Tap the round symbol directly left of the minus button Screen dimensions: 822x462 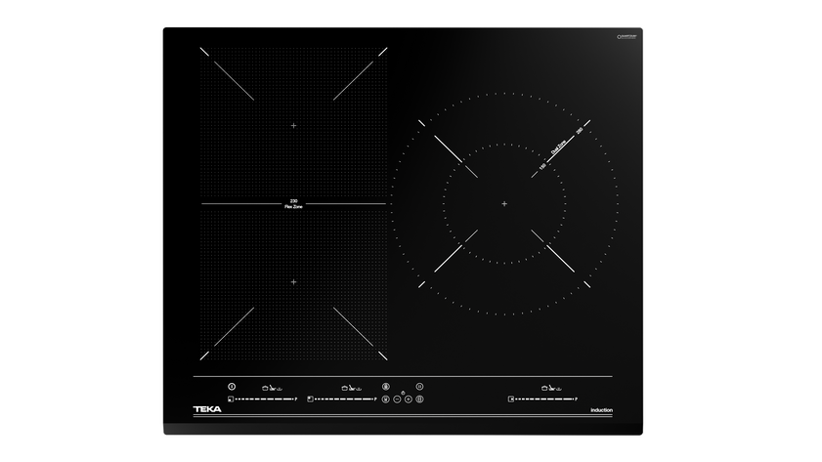(386, 399)
